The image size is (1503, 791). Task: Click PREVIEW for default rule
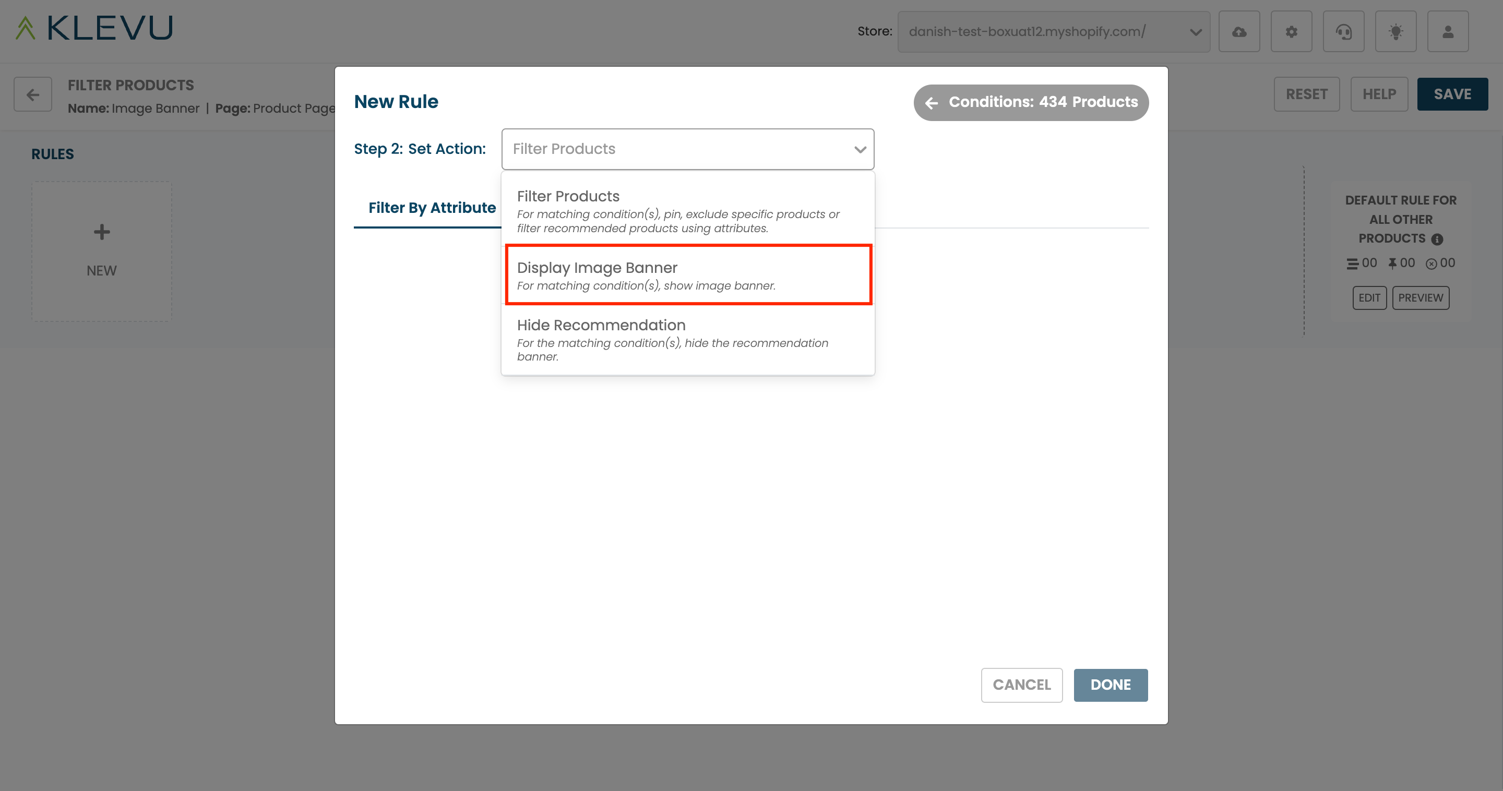pyautogui.click(x=1420, y=298)
